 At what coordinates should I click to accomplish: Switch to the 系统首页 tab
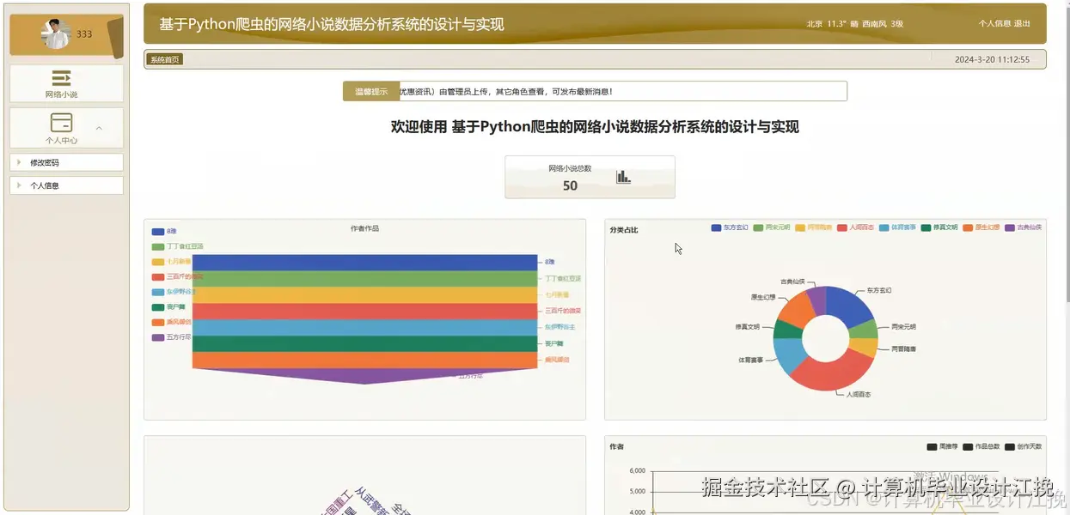point(165,59)
